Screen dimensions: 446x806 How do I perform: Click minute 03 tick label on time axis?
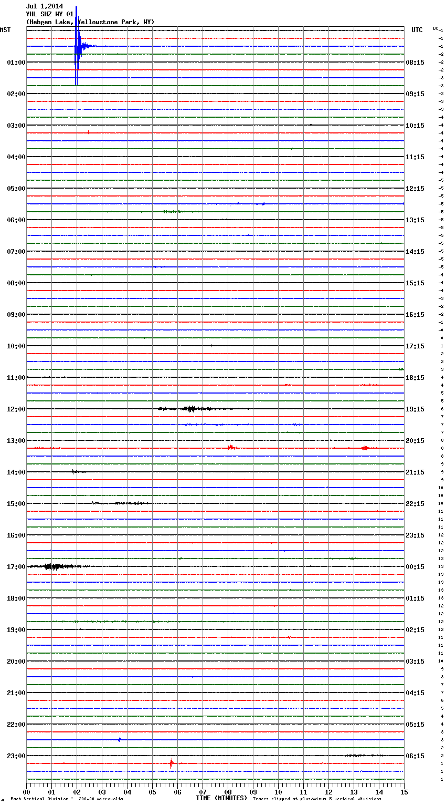[x=102, y=792]
